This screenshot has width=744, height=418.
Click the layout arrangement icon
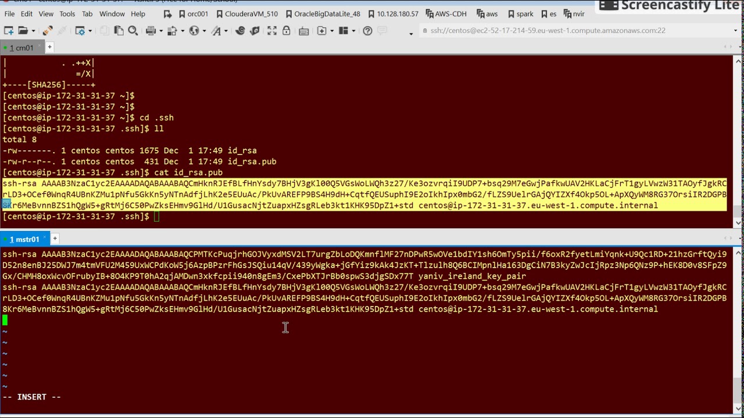(342, 31)
